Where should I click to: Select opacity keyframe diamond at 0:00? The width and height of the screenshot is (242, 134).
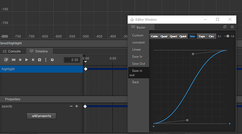pyautogui.click(x=85, y=106)
